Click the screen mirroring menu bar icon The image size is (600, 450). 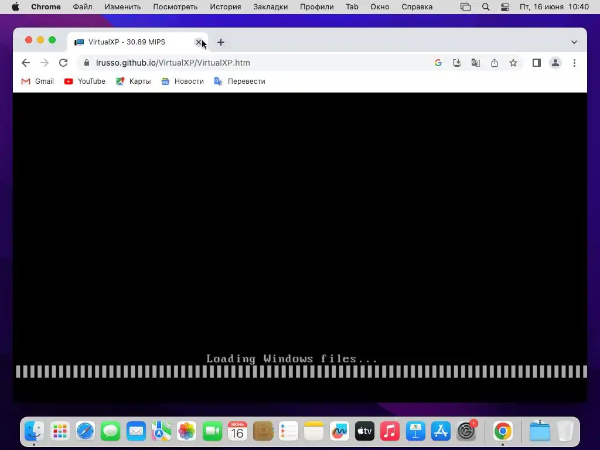pos(466,7)
